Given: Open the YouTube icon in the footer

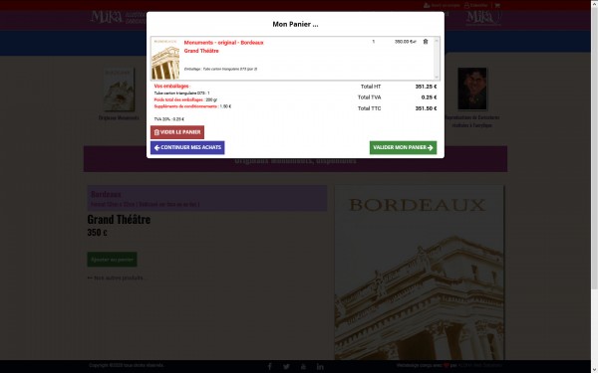Looking at the screenshot, I should coord(303,366).
